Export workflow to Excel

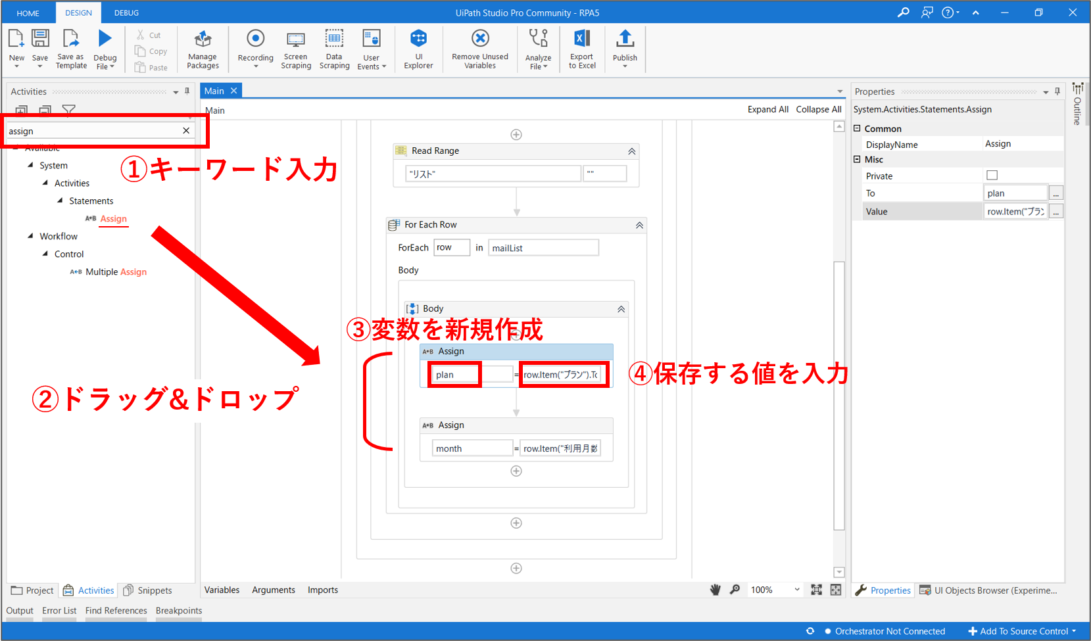tap(582, 39)
